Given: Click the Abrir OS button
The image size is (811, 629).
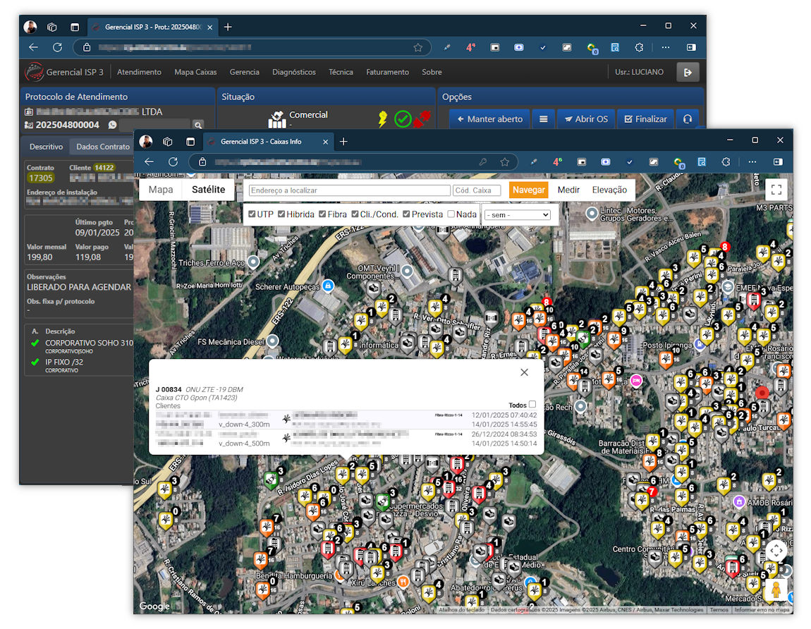Looking at the screenshot, I should click(586, 119).
